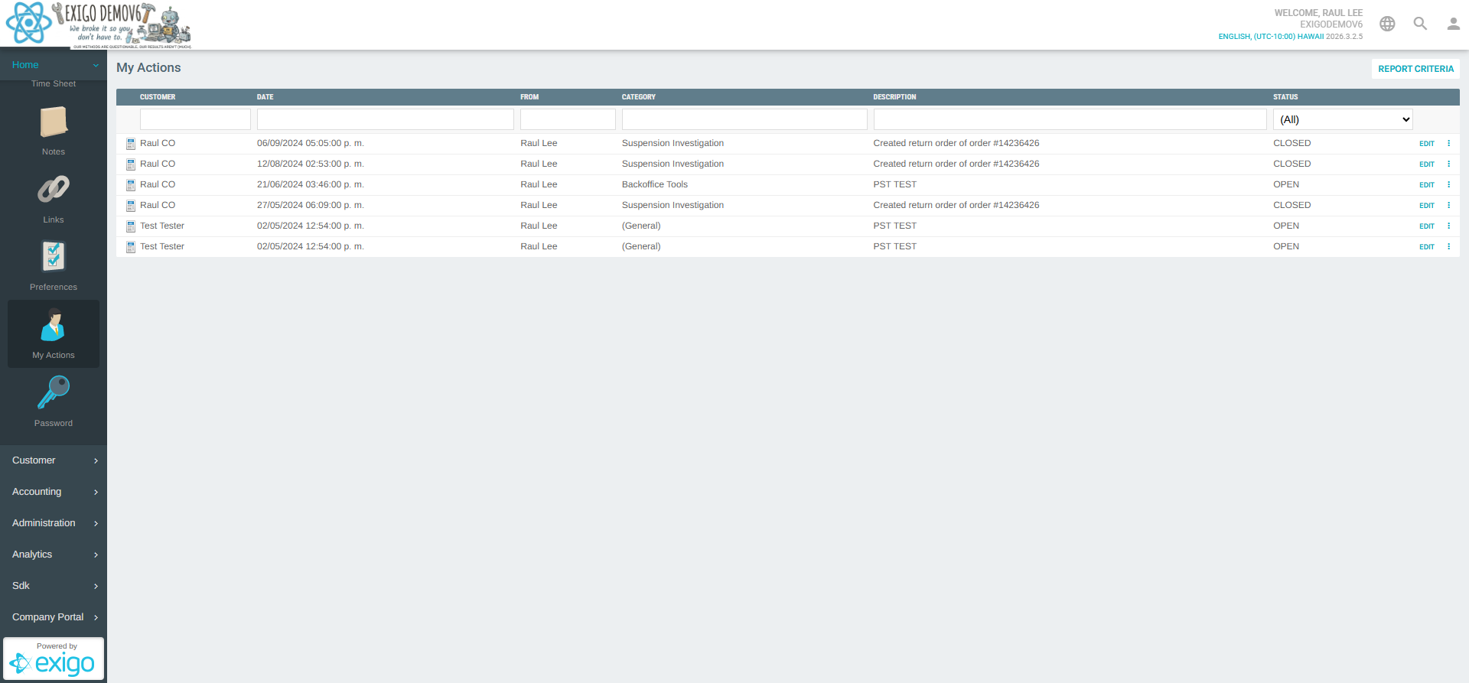Sort by the Date column header
This screenshot has width=1469, height=683.
click(265, 97)
